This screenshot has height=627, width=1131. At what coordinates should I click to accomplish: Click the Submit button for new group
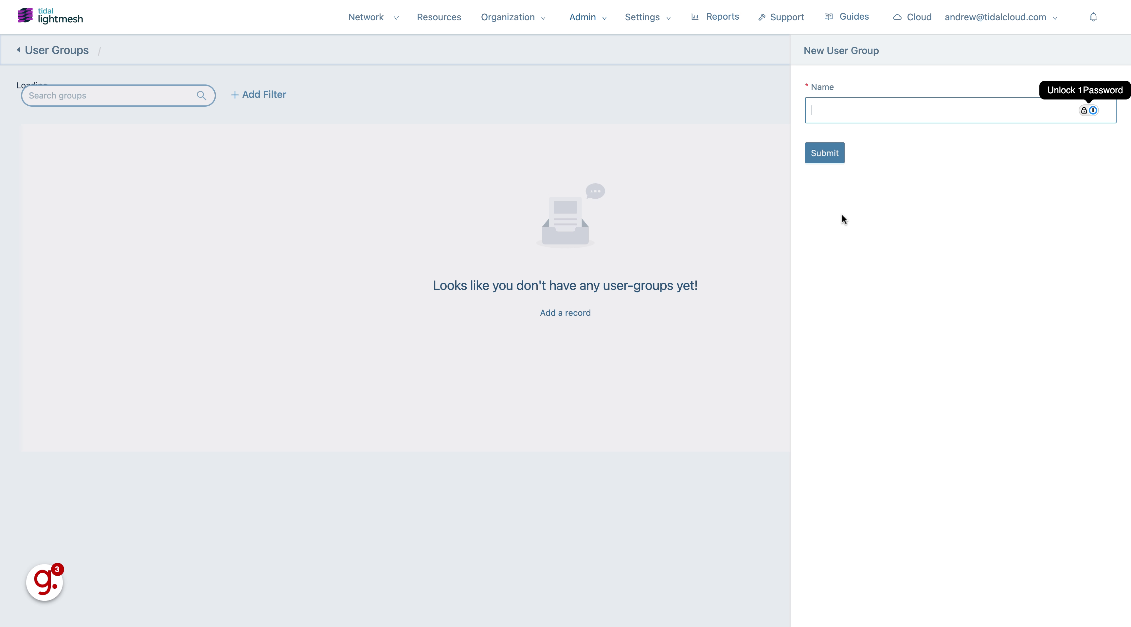(824, 153)
